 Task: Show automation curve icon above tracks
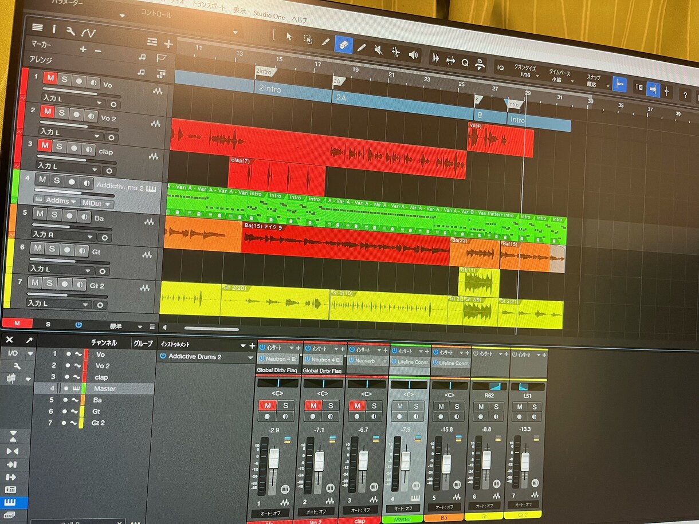click(x=88, y=33)
